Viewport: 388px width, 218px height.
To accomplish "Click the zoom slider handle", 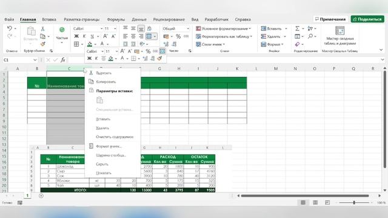I will 354,203.
